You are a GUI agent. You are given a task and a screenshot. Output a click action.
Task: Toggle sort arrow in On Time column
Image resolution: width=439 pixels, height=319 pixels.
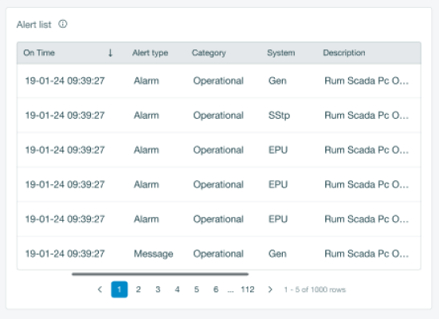click(x=110, y=53)
